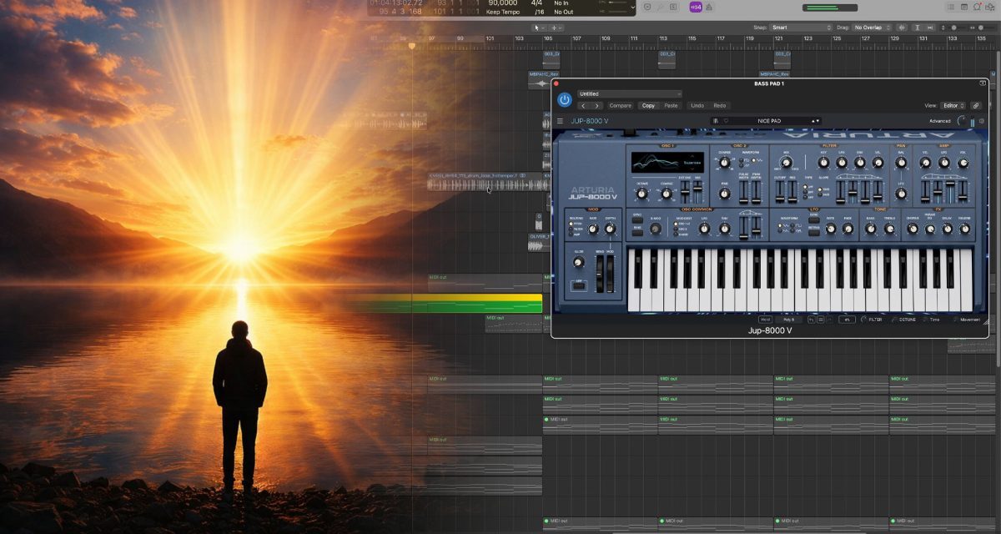
Task: Click the FILTER macro knob
Action: [x=863, y=320]
